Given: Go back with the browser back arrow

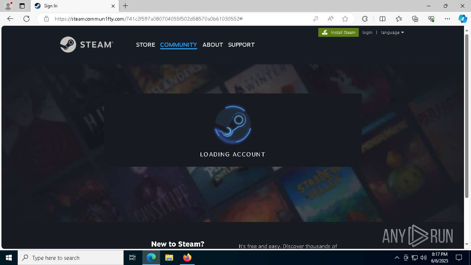Looking at the screenshot, I should [x=10, y=19].
